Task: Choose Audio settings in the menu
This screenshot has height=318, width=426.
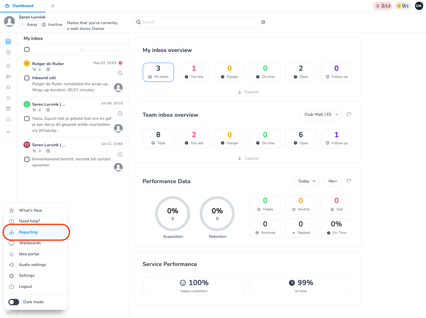Action: 33,265
